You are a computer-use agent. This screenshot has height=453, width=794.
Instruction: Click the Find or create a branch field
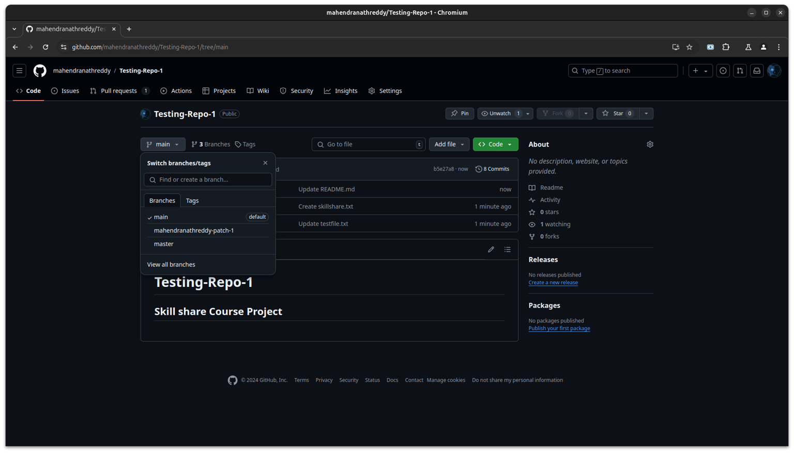click(x=208, y=180)
